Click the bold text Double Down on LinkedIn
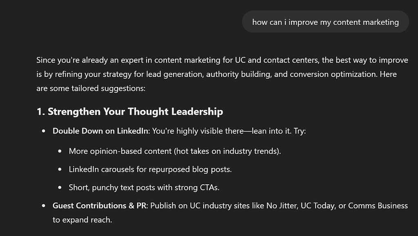The height and width of the screenshot is (236, 418). (100, 131)
